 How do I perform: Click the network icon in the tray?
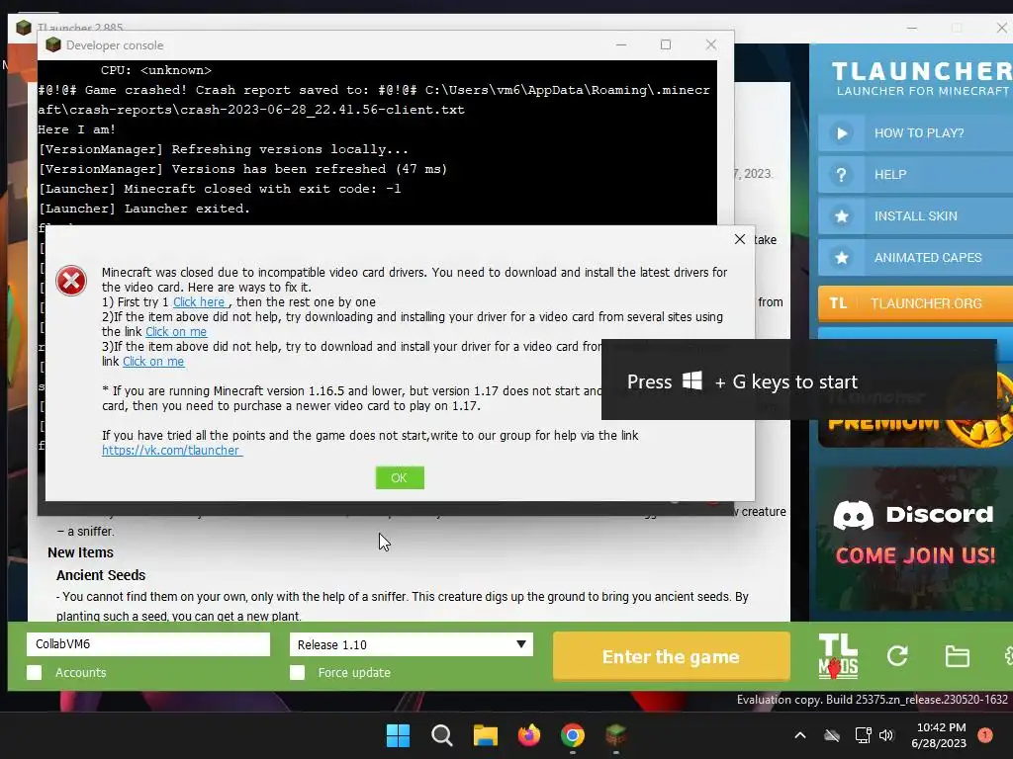point(863,735)
